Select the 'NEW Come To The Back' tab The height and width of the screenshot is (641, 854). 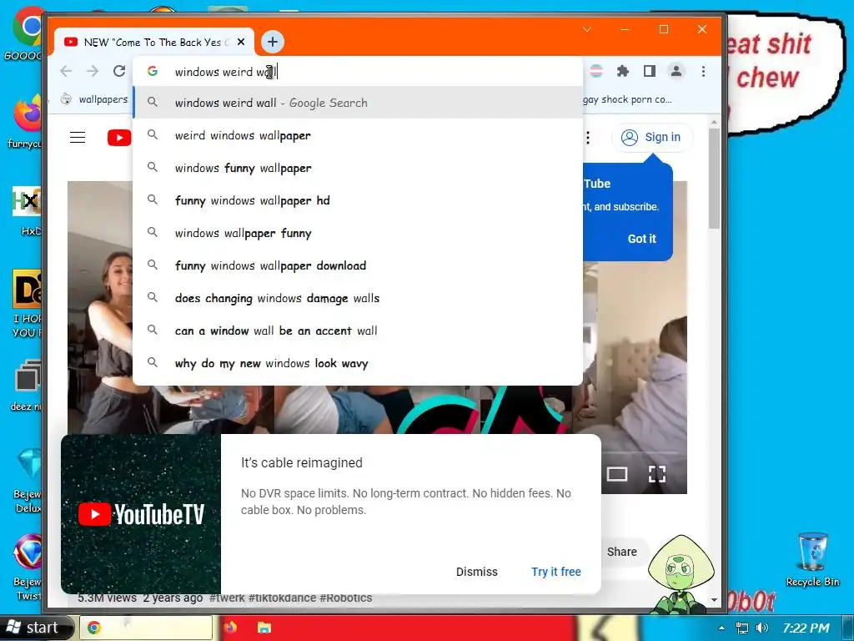[x=153, y=42]
